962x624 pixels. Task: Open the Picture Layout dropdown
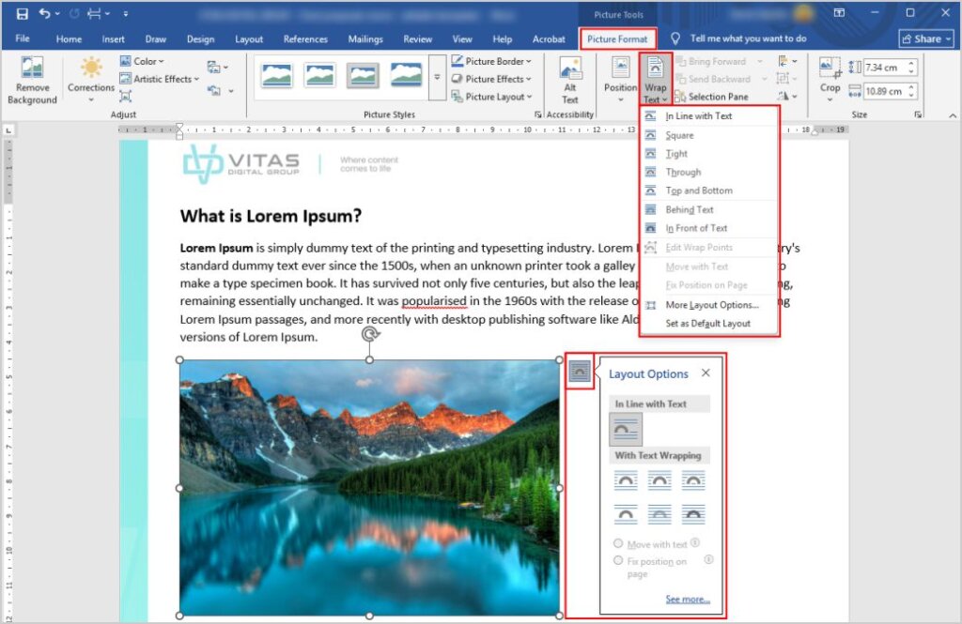point(491,97)
